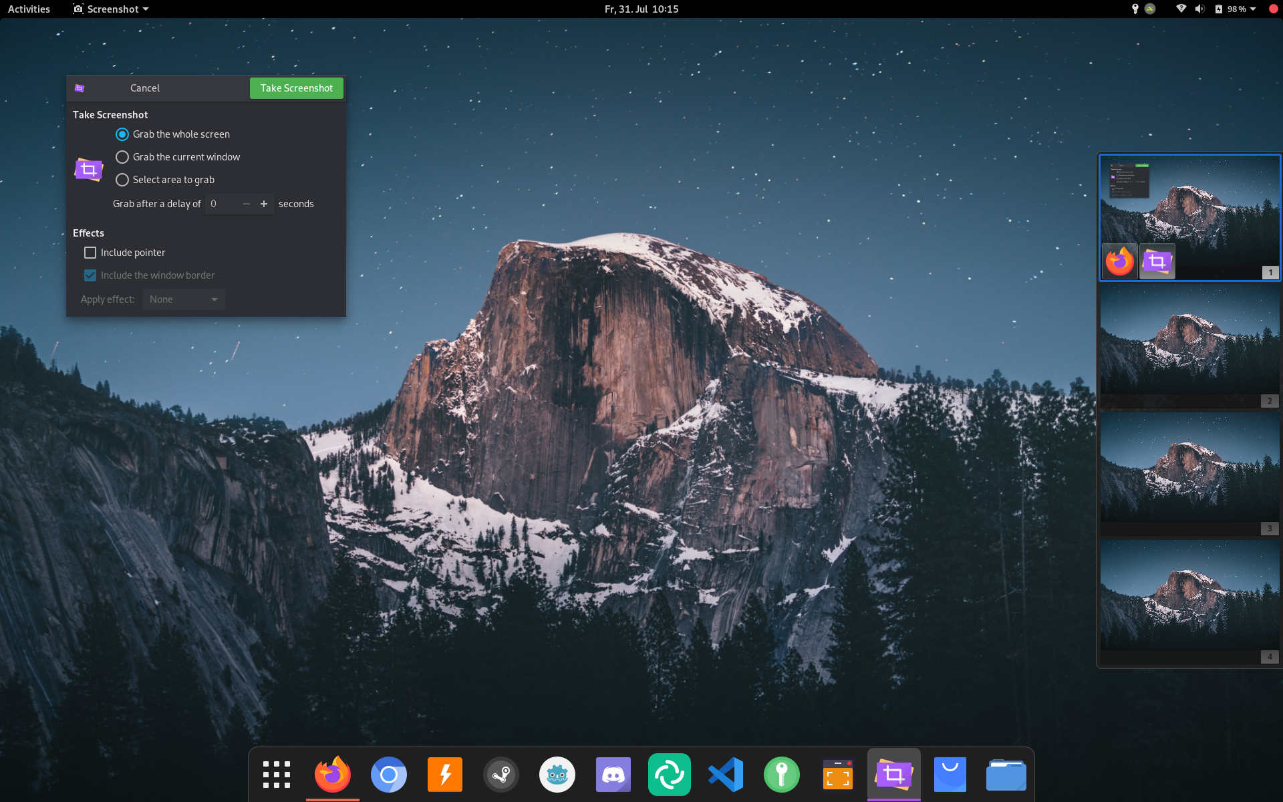
Task: Launch Godot engine from the dock
Action: pos(557,775)
